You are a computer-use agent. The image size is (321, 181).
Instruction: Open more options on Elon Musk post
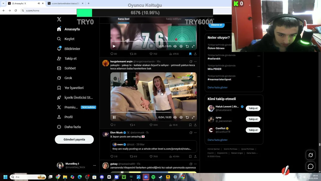pos(195,133)
